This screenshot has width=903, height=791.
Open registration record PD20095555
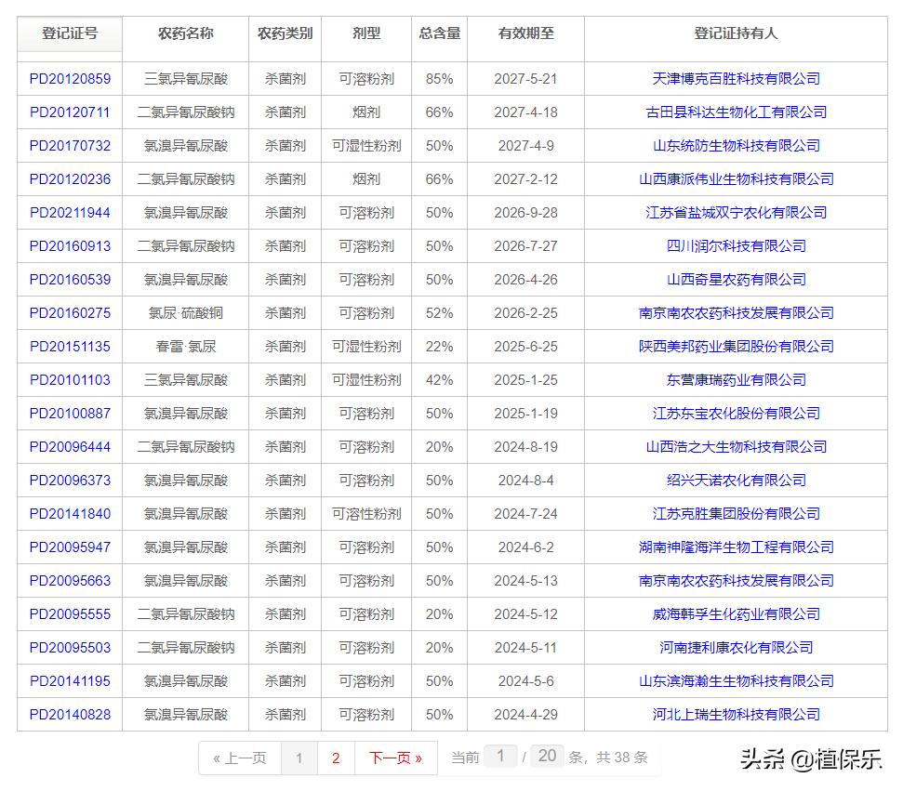[x=69, y=613]
